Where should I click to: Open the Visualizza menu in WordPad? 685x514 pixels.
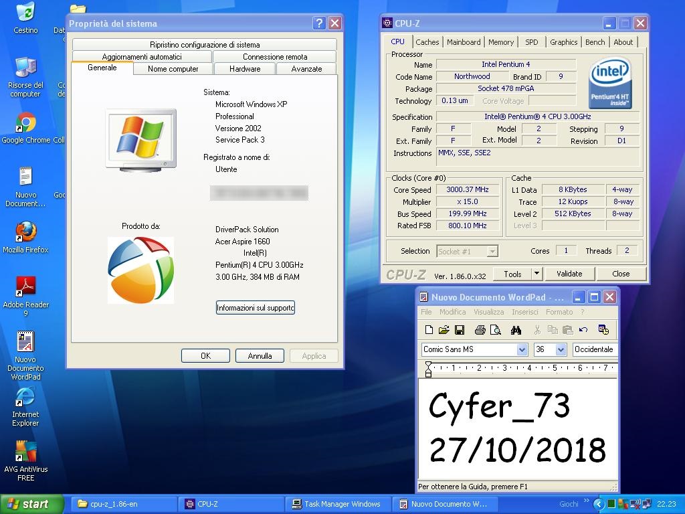click(x=489, y=312)
